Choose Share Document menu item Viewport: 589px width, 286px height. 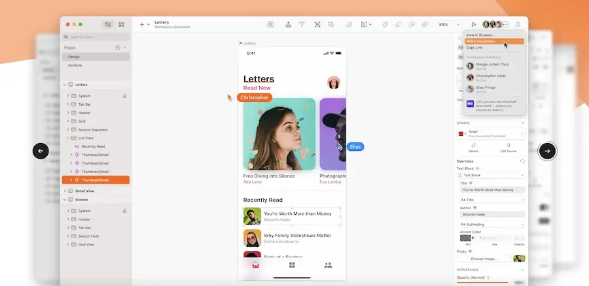tap(494, 41)
